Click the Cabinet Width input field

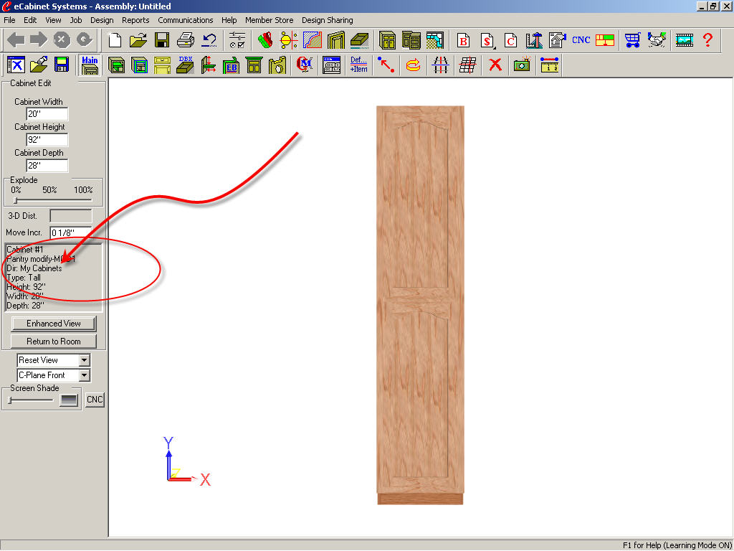point(47,114)
